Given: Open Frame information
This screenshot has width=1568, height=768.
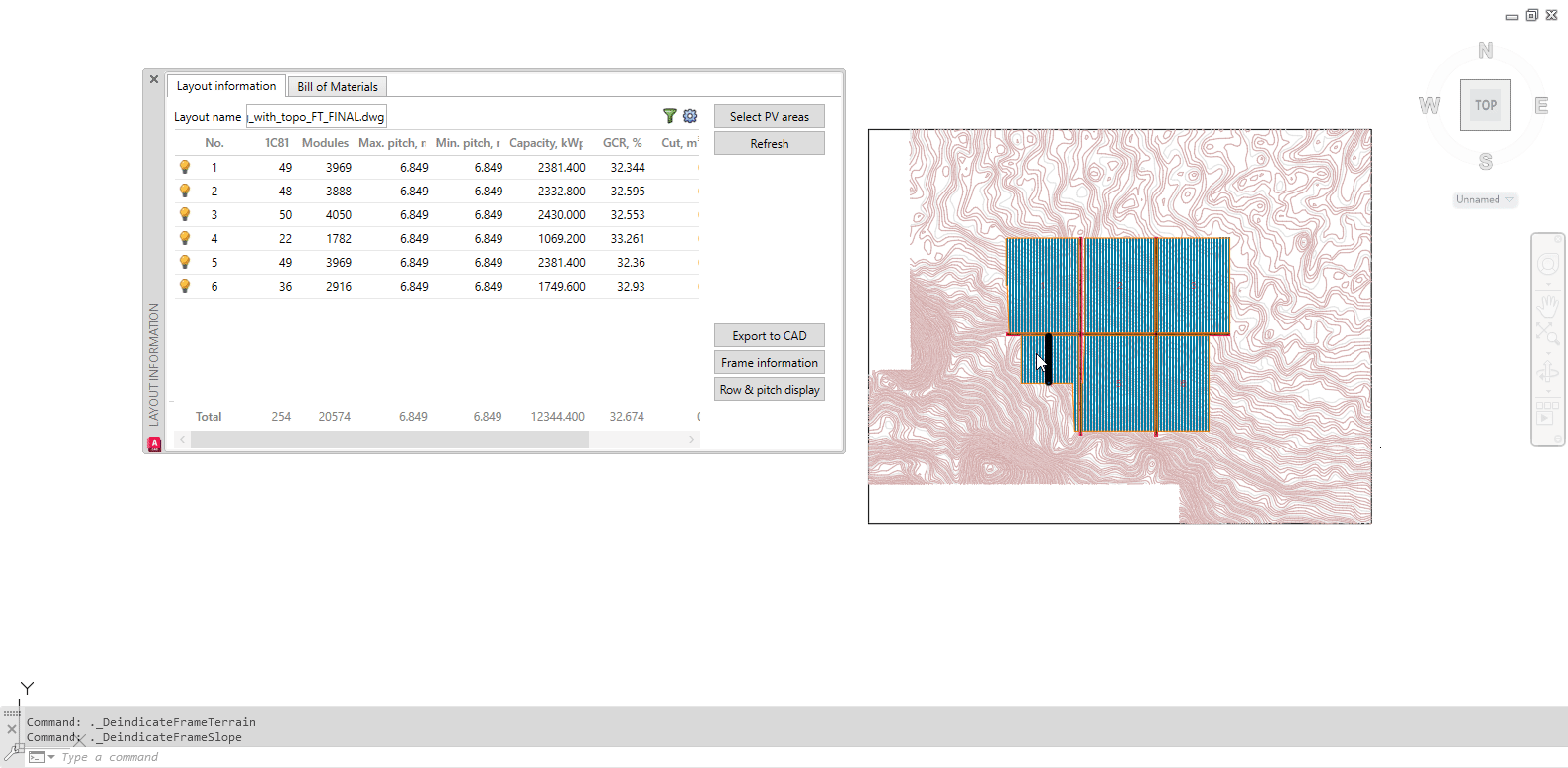Looking at the screenshot, I should pyautogui.click(x=770, y=362).
